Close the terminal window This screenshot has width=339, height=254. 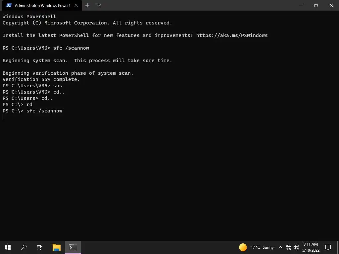(331, 5)
